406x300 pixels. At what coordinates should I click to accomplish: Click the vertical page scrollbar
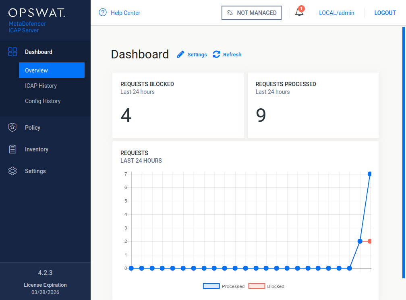404,153
